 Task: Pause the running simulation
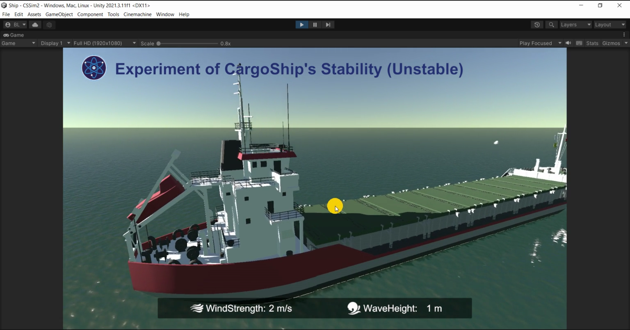point(315,25)
